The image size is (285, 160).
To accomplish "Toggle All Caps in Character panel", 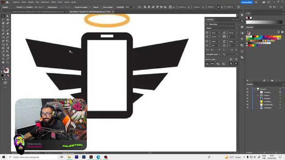I will [x=208, y=50].
